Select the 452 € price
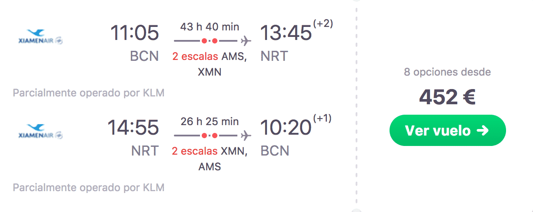Image resolution: width=533 pixels, height=212 pixels. 447,97
